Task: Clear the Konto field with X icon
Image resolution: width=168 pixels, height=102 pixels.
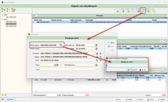Action: (x=101, y=60)
